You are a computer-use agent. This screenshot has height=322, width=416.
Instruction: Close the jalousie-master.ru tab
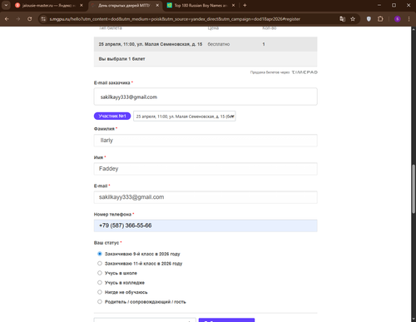point(82,5)
